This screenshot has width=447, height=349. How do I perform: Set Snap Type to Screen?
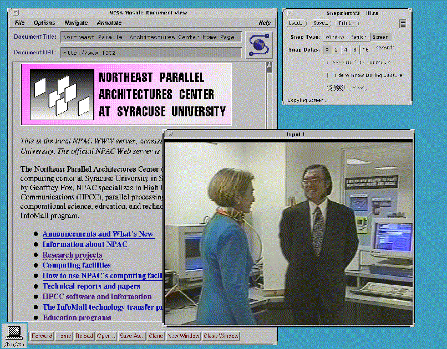[380, 37]
